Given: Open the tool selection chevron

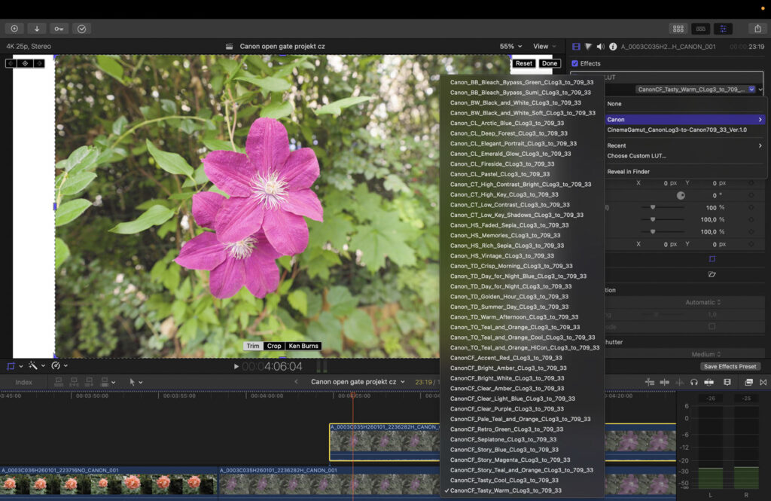Looking at the screenshot, I should (x=141, y=383).
